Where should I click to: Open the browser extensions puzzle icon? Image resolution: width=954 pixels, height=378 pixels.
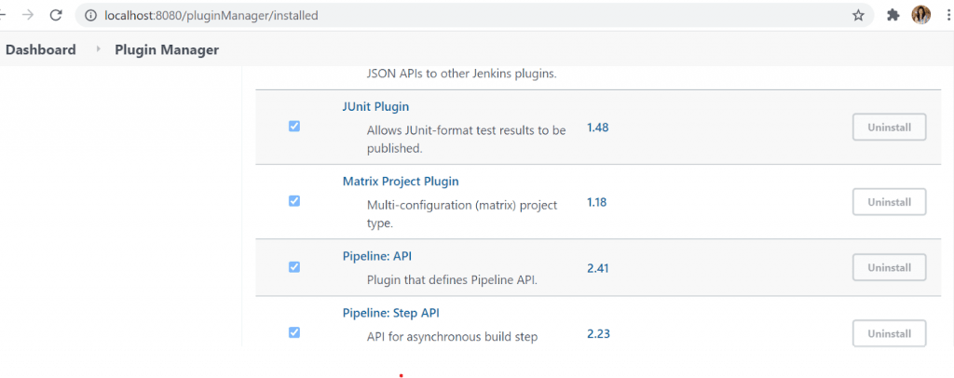893,15
